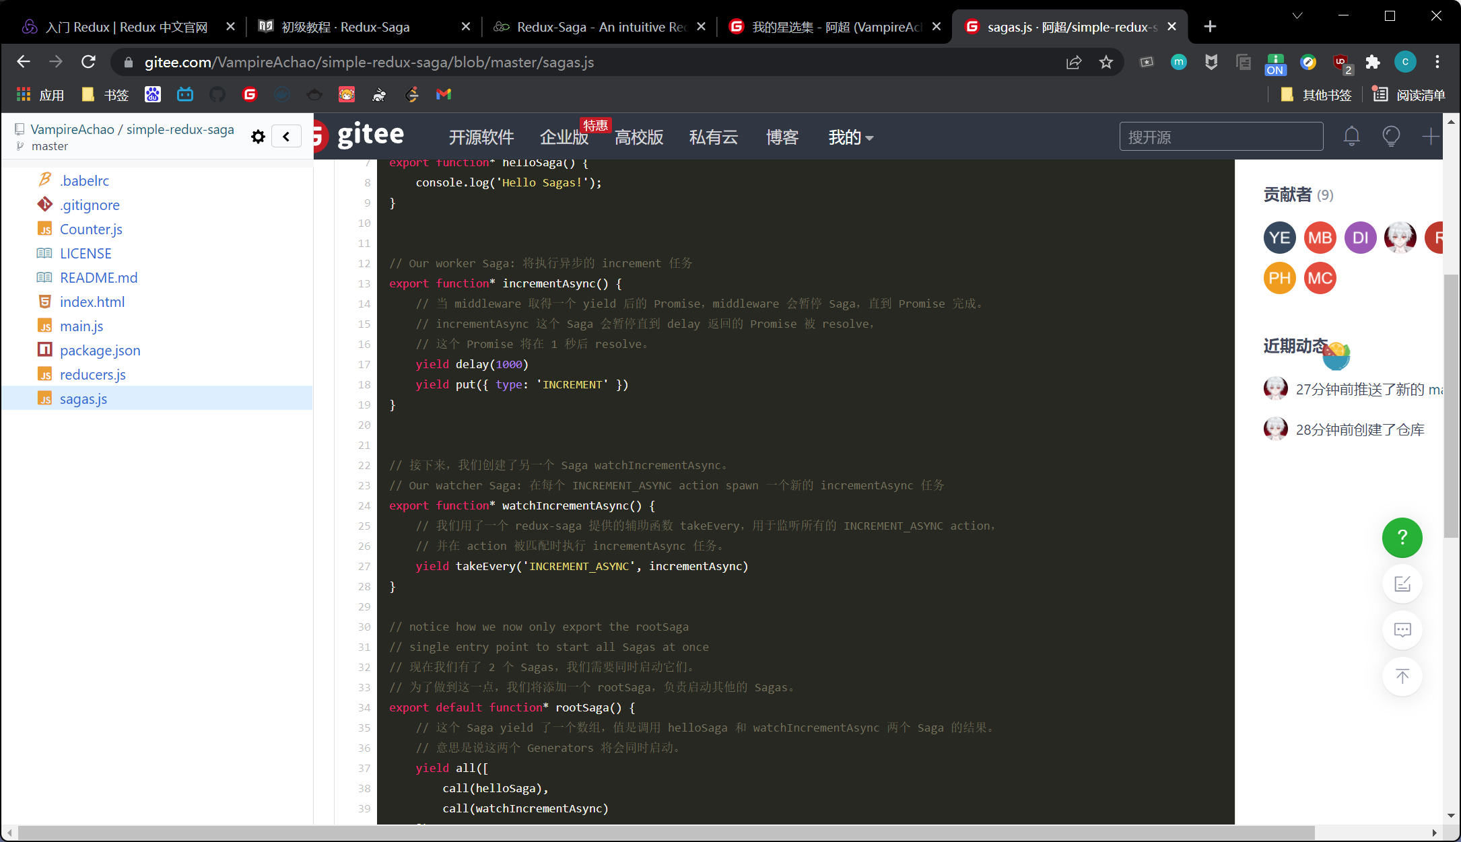Open the Chrome three-dot menu
This screenshot has height=842, width=1461.
point(1437,63)
